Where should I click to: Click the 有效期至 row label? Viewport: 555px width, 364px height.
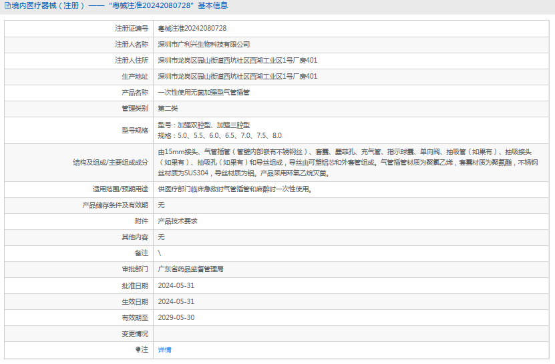[135, 317]
